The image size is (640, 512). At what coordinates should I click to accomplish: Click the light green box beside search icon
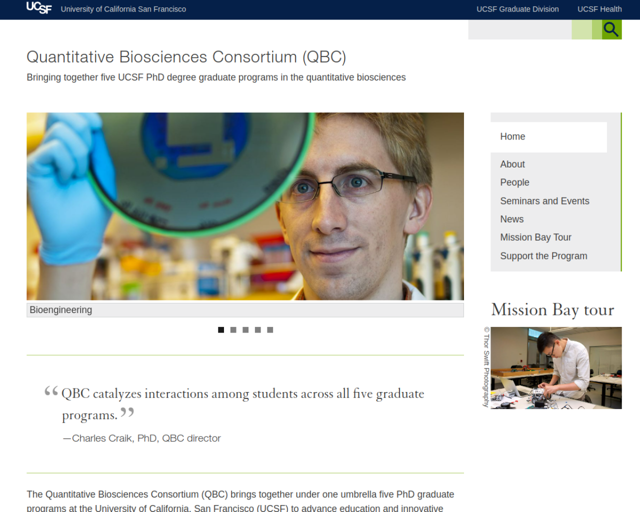pyautogui.click(x=582, y=29)
